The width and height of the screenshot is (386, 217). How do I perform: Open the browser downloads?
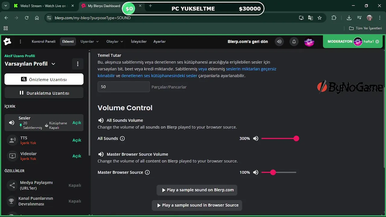tap(349, 18)
